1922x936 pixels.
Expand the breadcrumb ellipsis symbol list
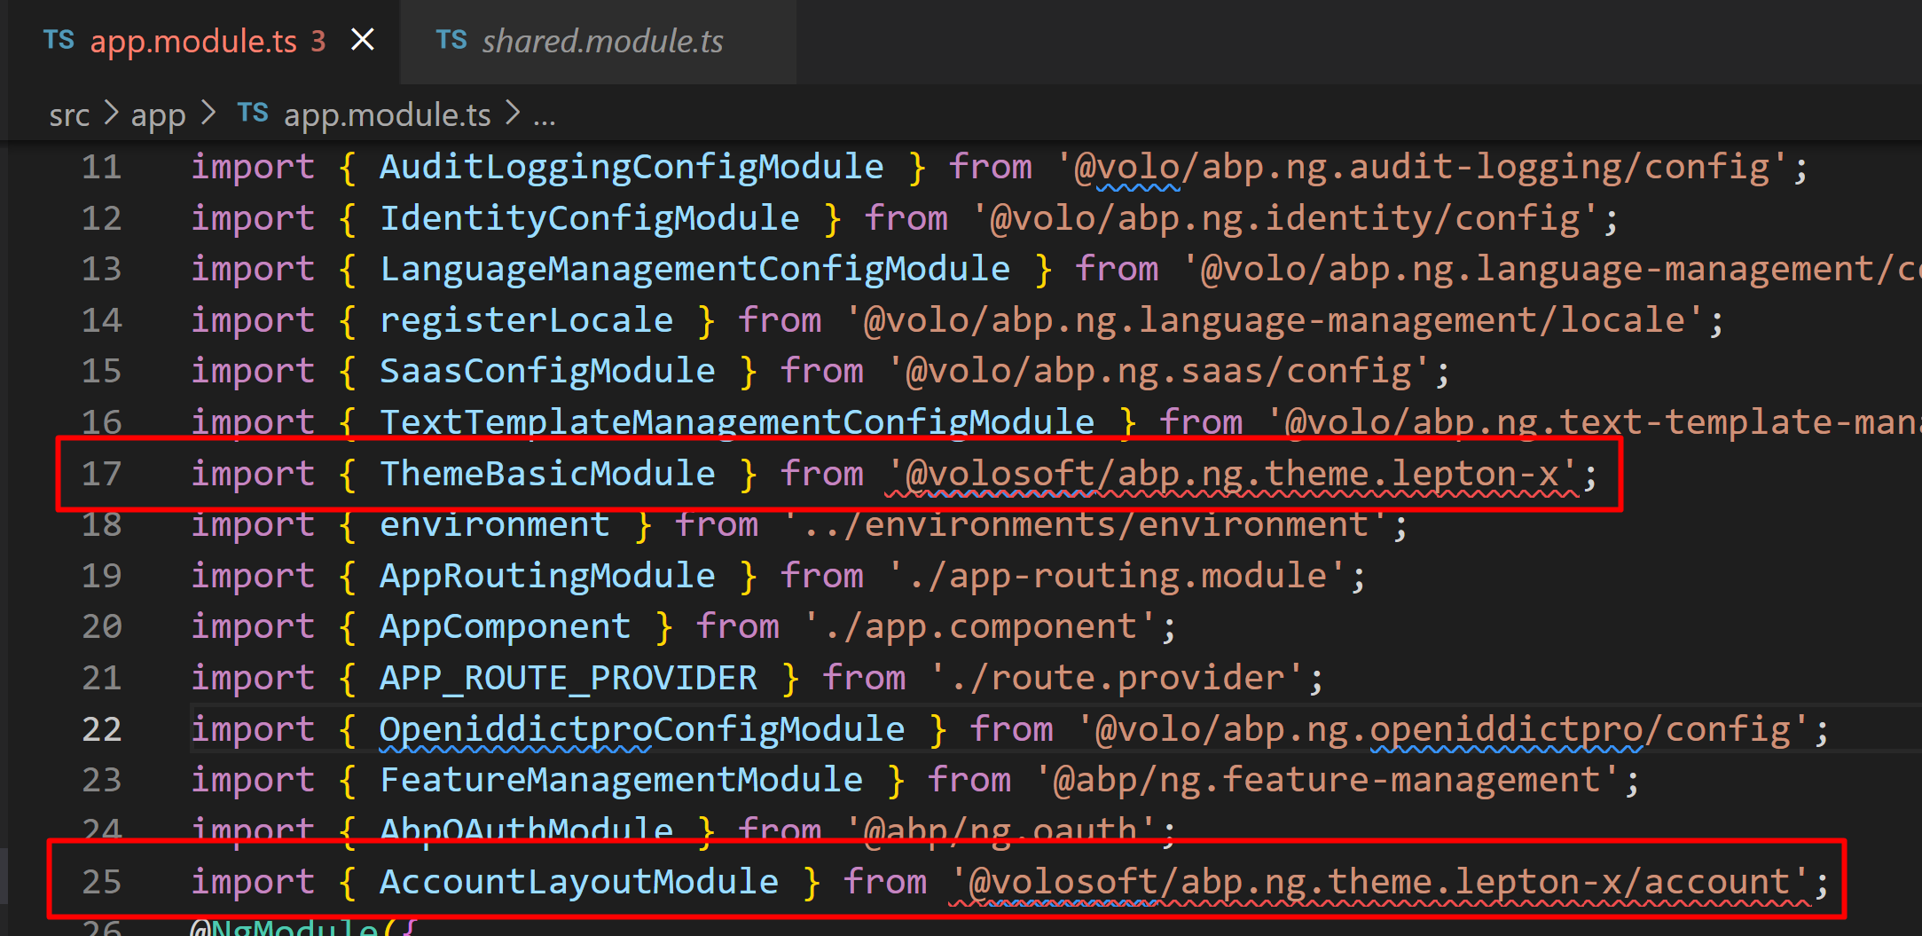(x=544, y=115)
